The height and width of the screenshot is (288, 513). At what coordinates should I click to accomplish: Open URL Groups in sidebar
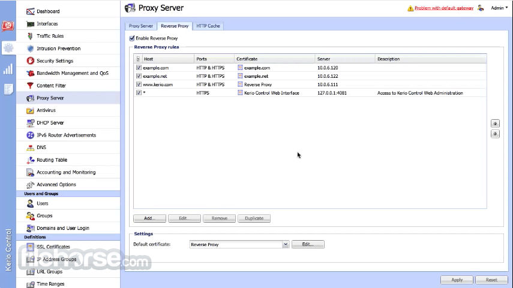pyautogui.click(x=49, y=272)
